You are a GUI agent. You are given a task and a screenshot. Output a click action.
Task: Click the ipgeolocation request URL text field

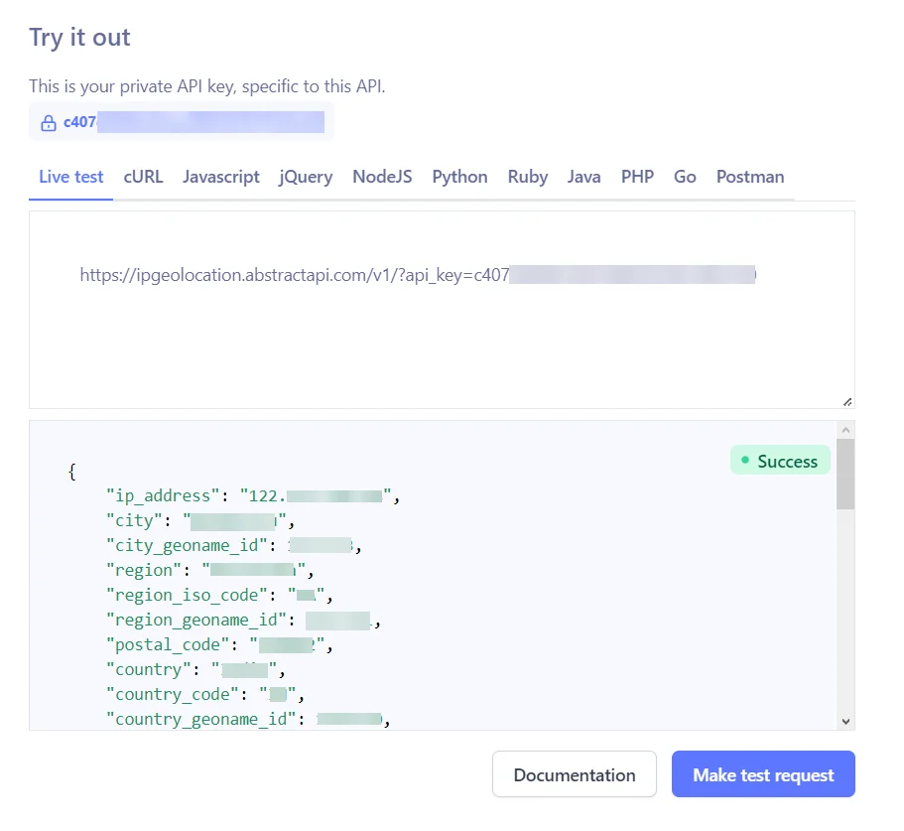click(x=442, y=310)
